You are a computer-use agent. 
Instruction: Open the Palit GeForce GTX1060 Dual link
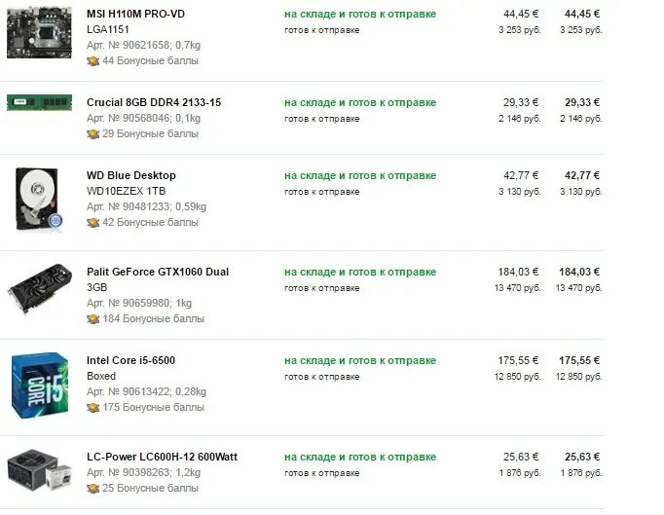(x=158, y=272)
